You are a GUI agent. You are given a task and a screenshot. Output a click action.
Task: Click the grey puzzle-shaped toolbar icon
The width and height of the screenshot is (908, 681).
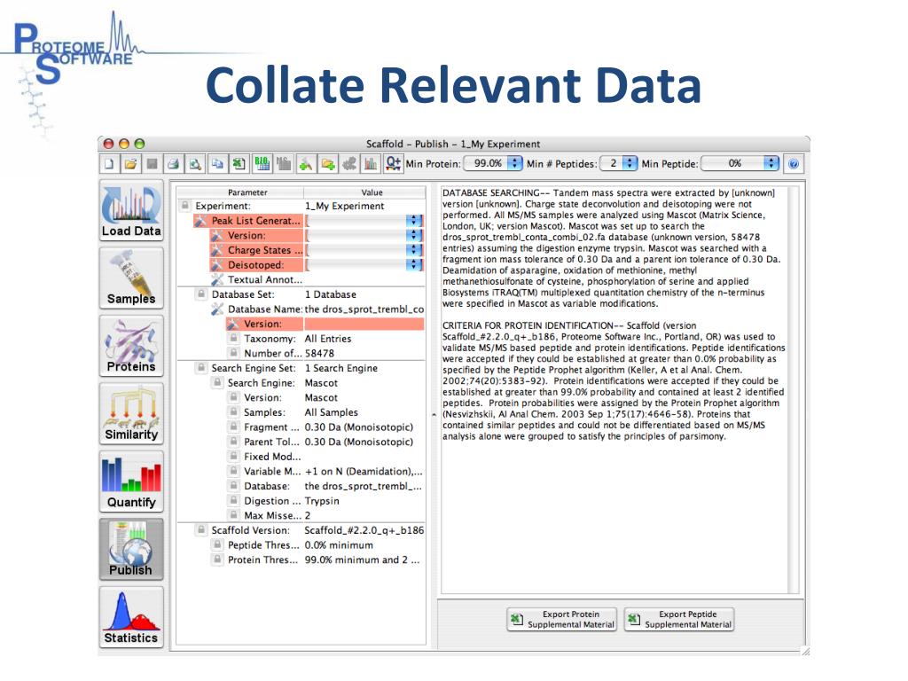(349, 164)
